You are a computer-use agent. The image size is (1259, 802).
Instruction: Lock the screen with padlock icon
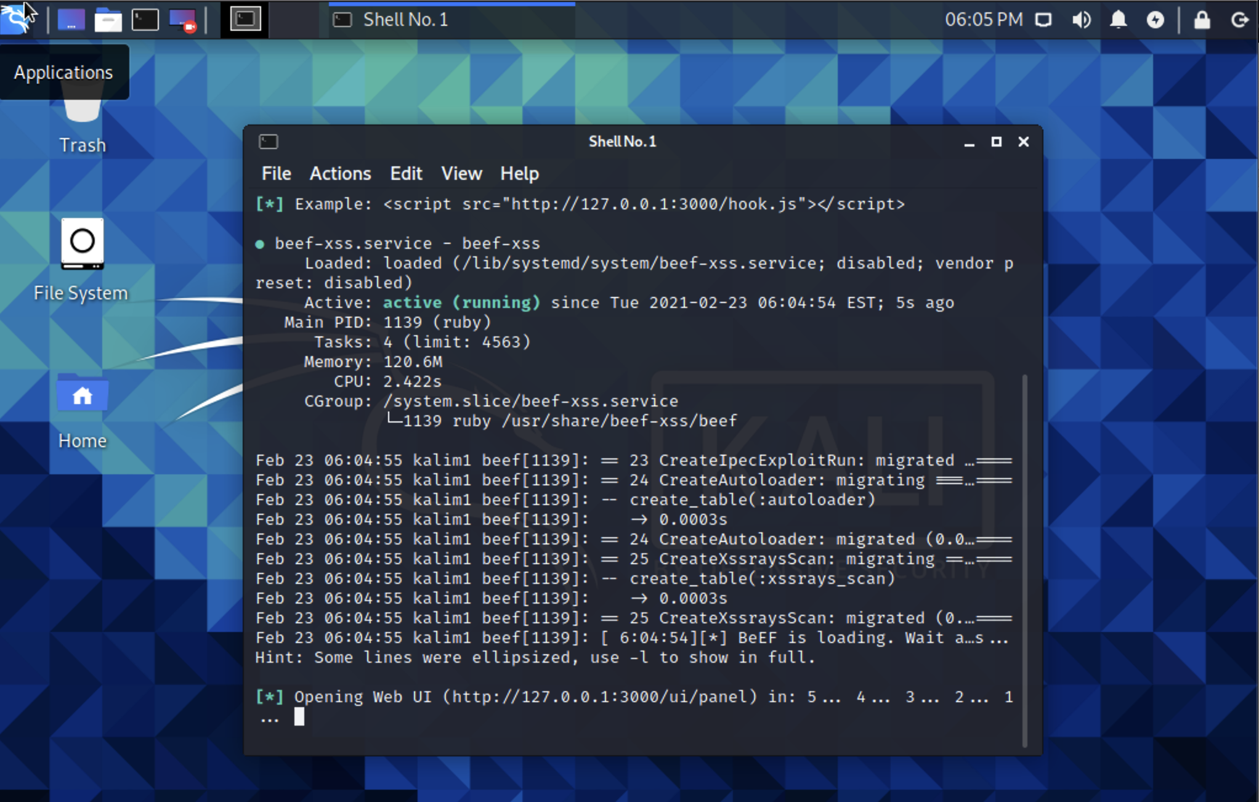(x=1202, y=20)
